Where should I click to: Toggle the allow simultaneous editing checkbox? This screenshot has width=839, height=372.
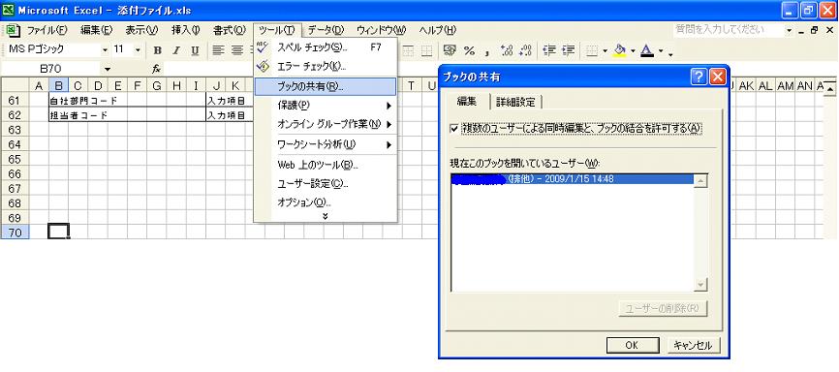point(454,129)
